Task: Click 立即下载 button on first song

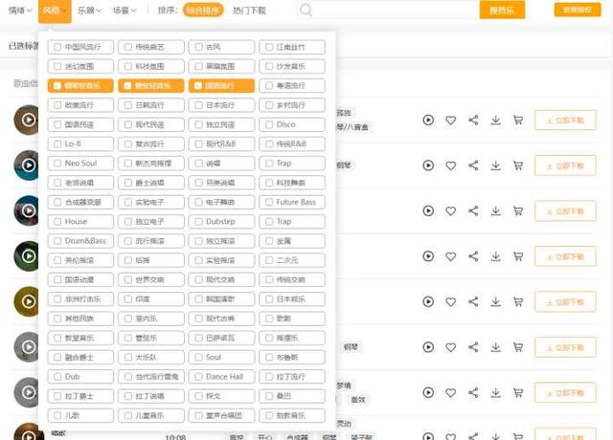Action: [x=564, y=121]
